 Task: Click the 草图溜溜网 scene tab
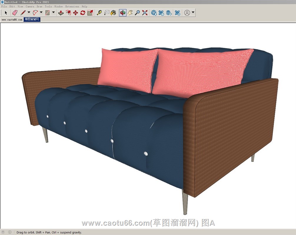click(x=32, y=20)
